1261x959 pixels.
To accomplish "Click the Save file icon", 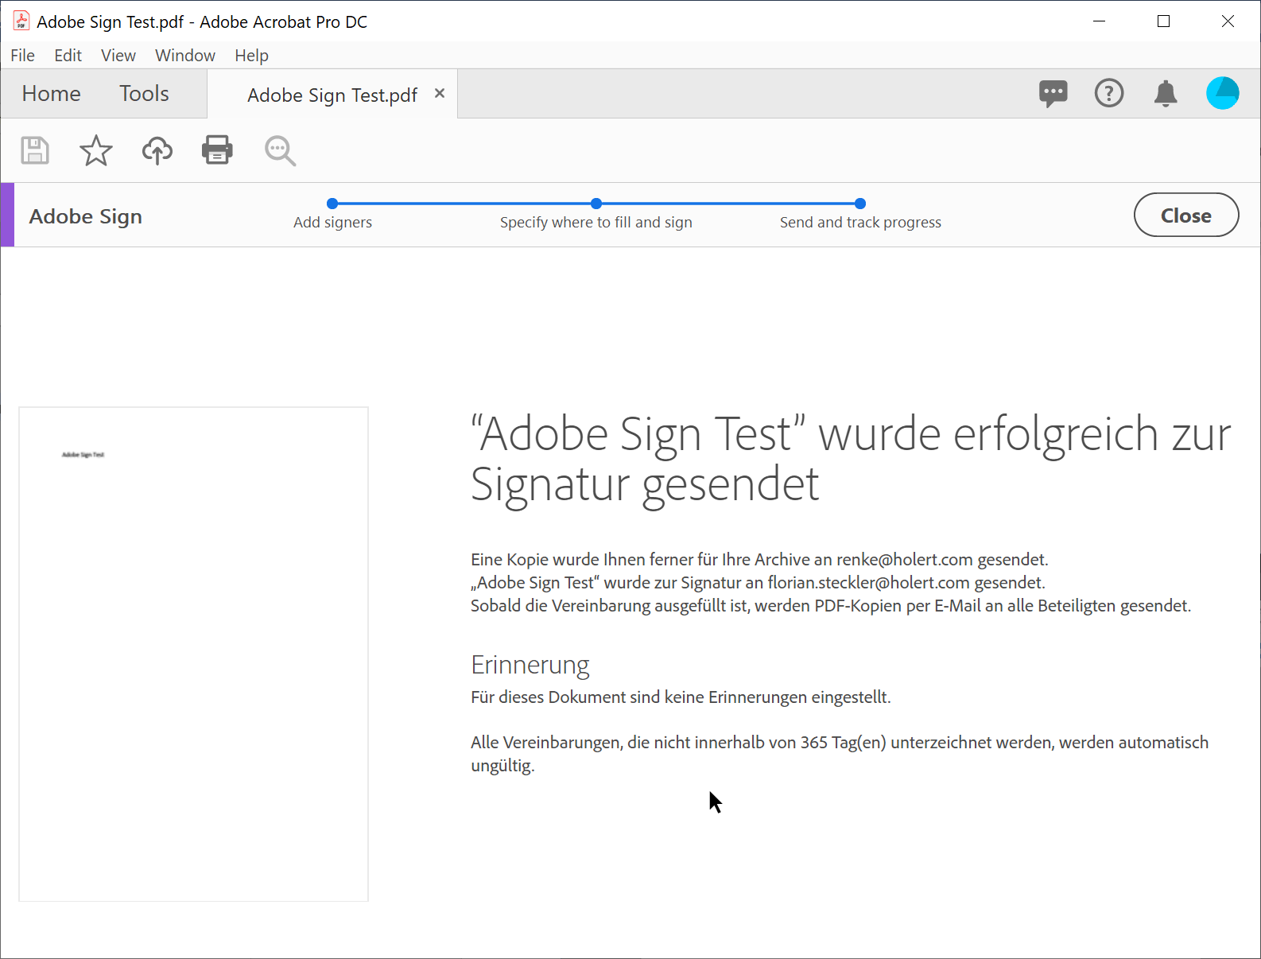I will point(35,150).
